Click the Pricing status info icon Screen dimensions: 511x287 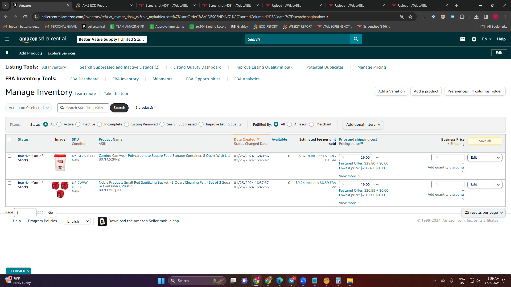[x=362, y=143]
